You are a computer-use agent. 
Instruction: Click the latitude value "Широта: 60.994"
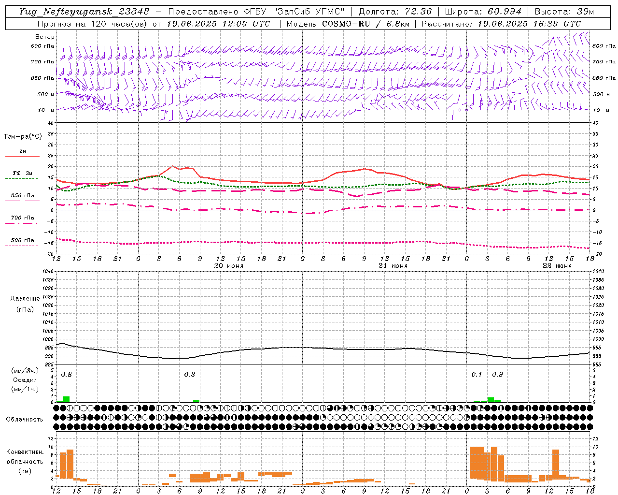click(483, 12)
